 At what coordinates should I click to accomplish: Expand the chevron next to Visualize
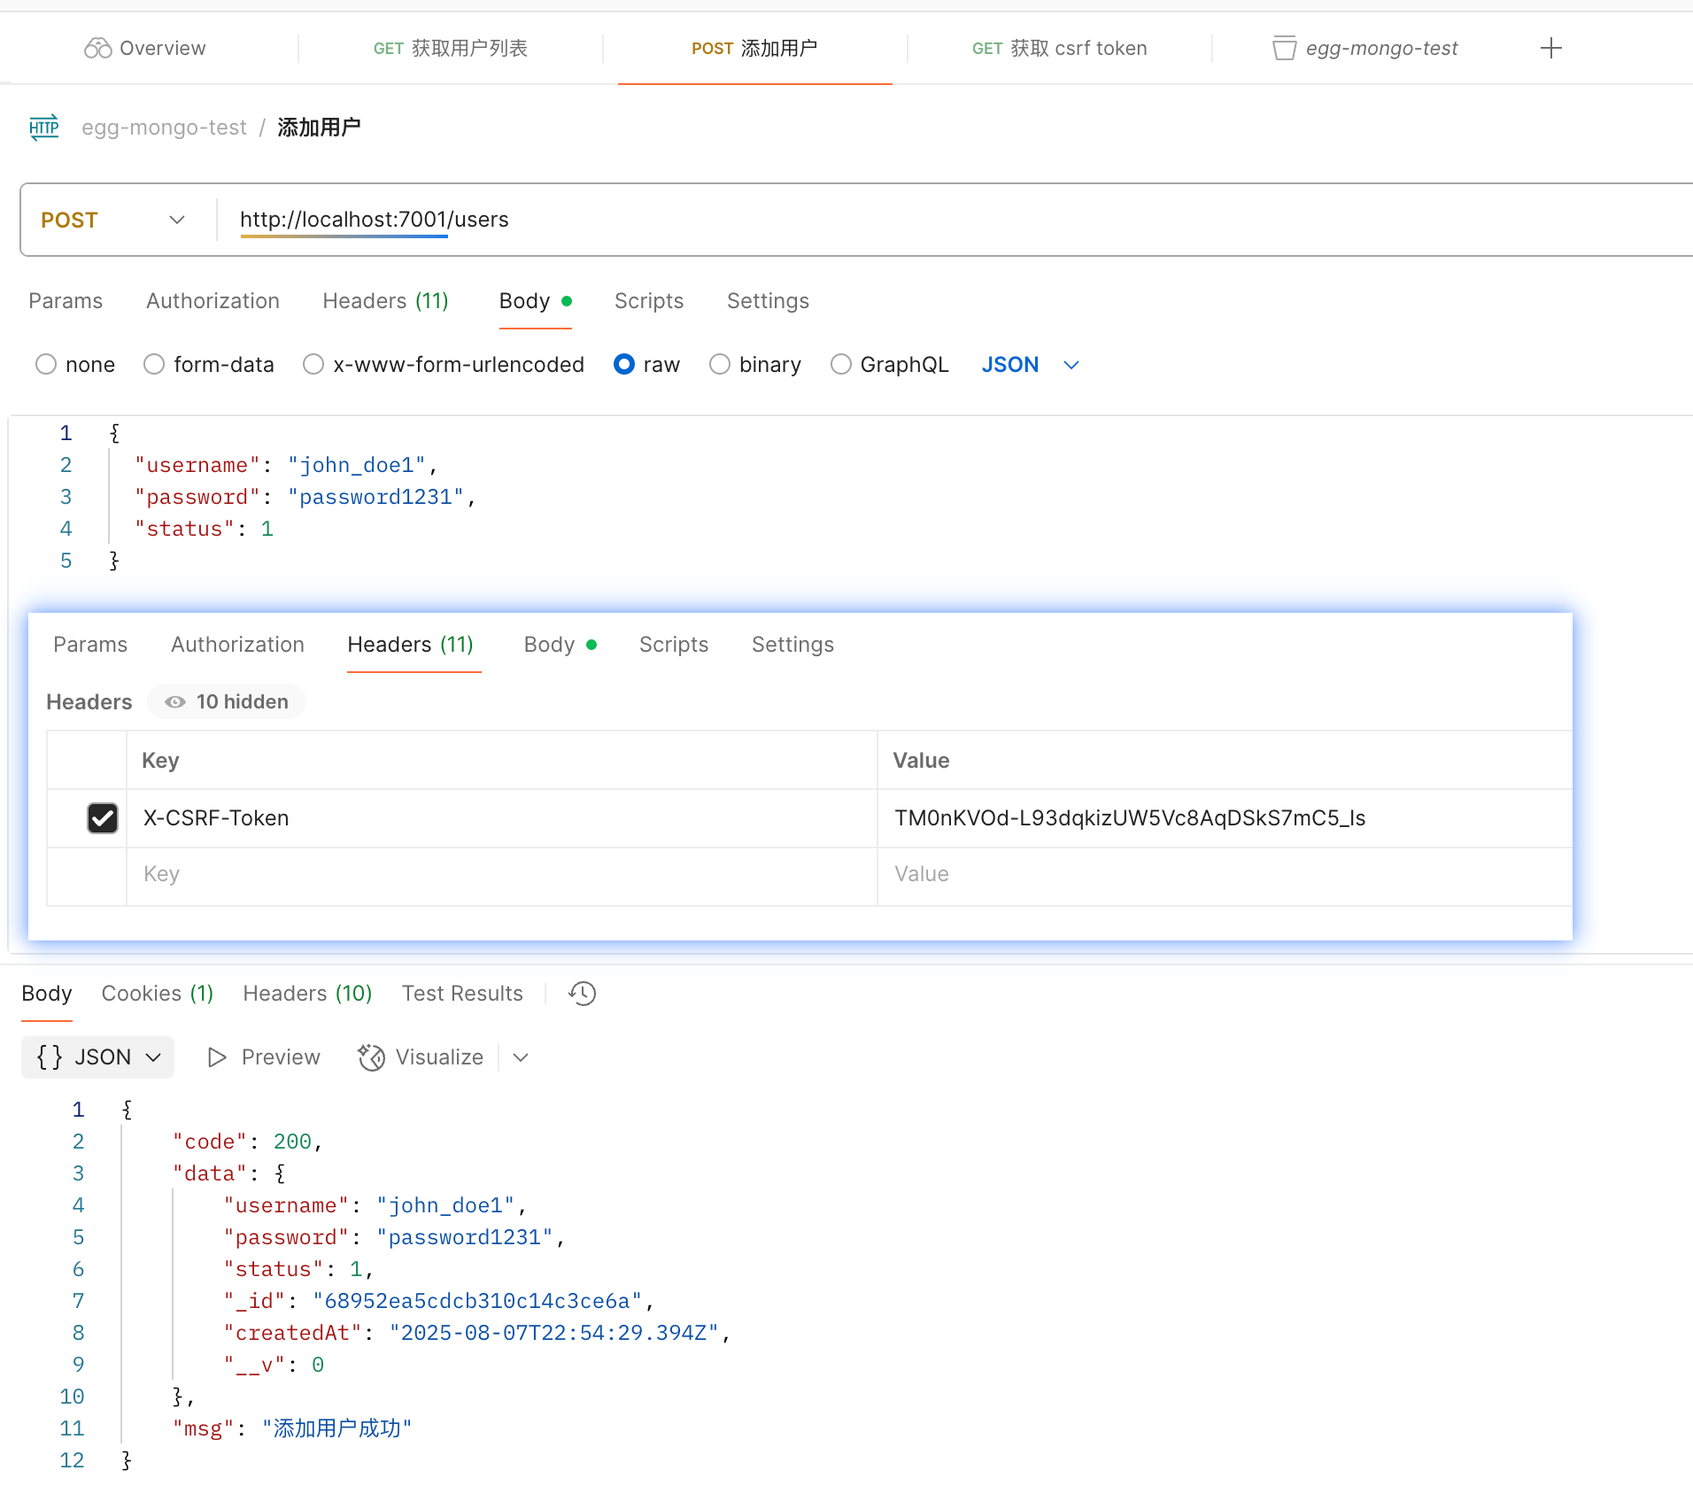coord(521,1057)
